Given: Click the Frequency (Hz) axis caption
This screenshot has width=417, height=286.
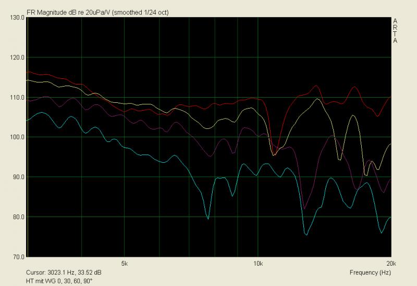Looking at the screenshot, I should (370, 272).
